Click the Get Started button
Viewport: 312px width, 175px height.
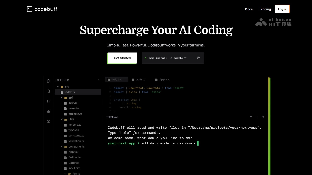point(122,58)
